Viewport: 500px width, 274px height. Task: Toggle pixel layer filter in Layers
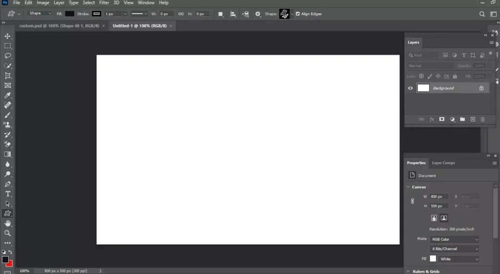[445, 55]
